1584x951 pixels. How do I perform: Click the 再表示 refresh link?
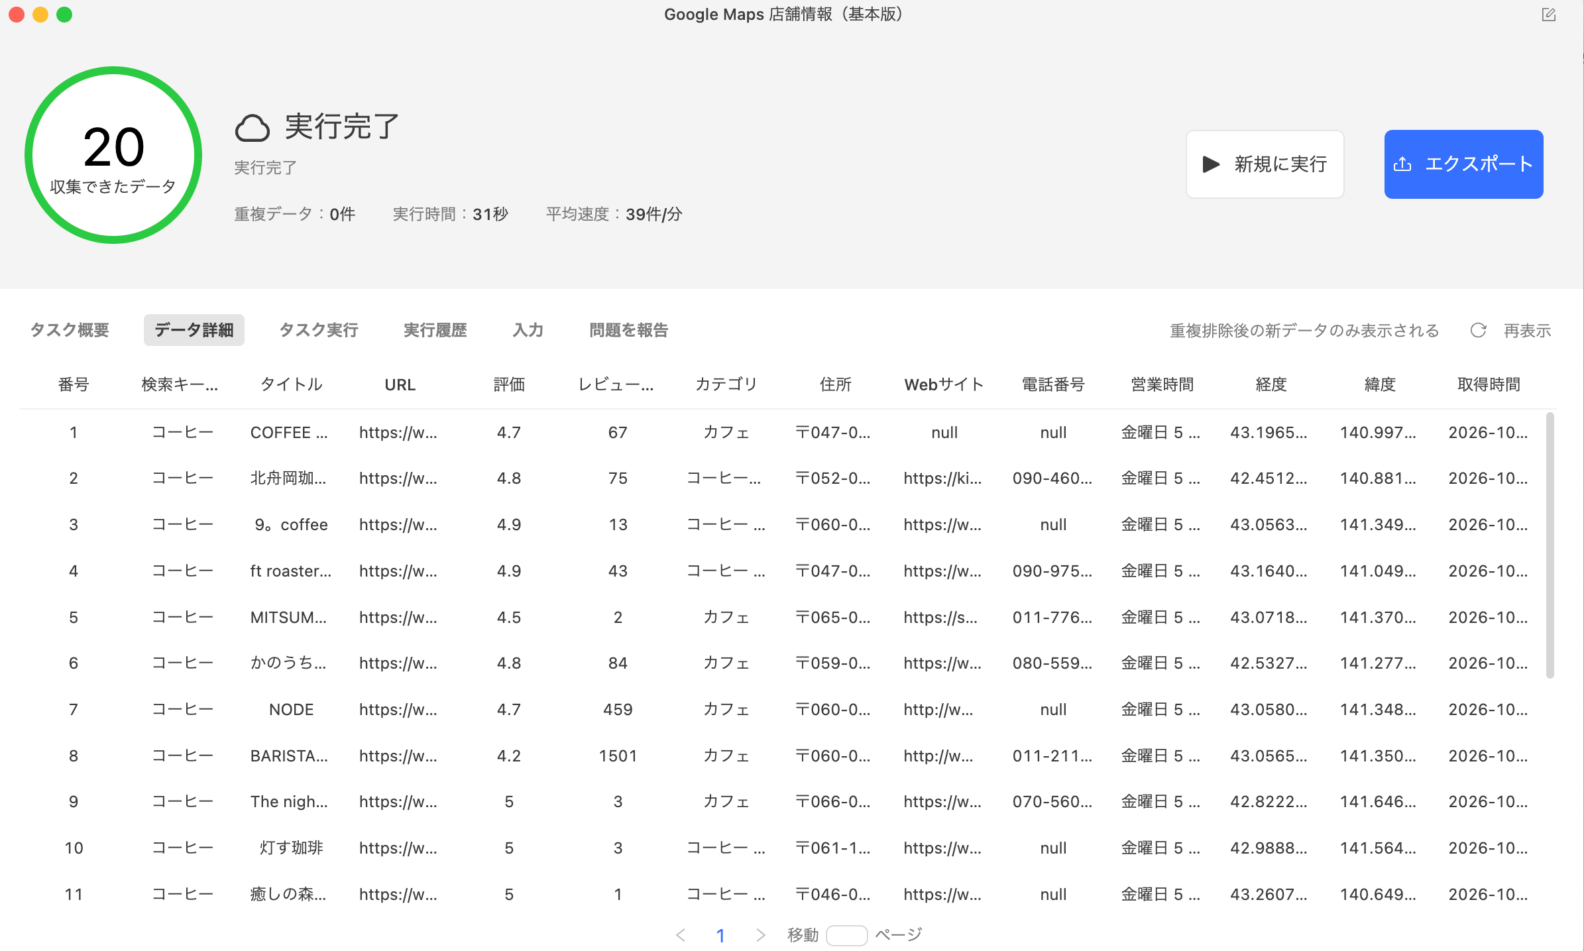pos(1527,330)
